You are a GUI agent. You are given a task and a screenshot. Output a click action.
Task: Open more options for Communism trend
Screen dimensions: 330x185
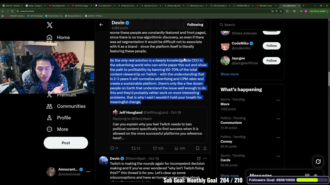278,119
